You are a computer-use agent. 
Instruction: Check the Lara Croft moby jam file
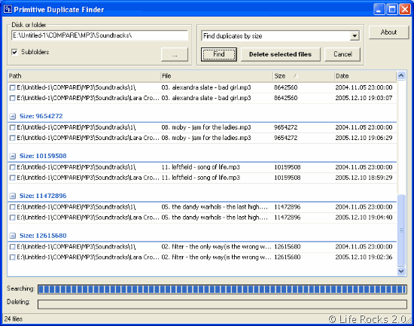[x=12, y=138]
